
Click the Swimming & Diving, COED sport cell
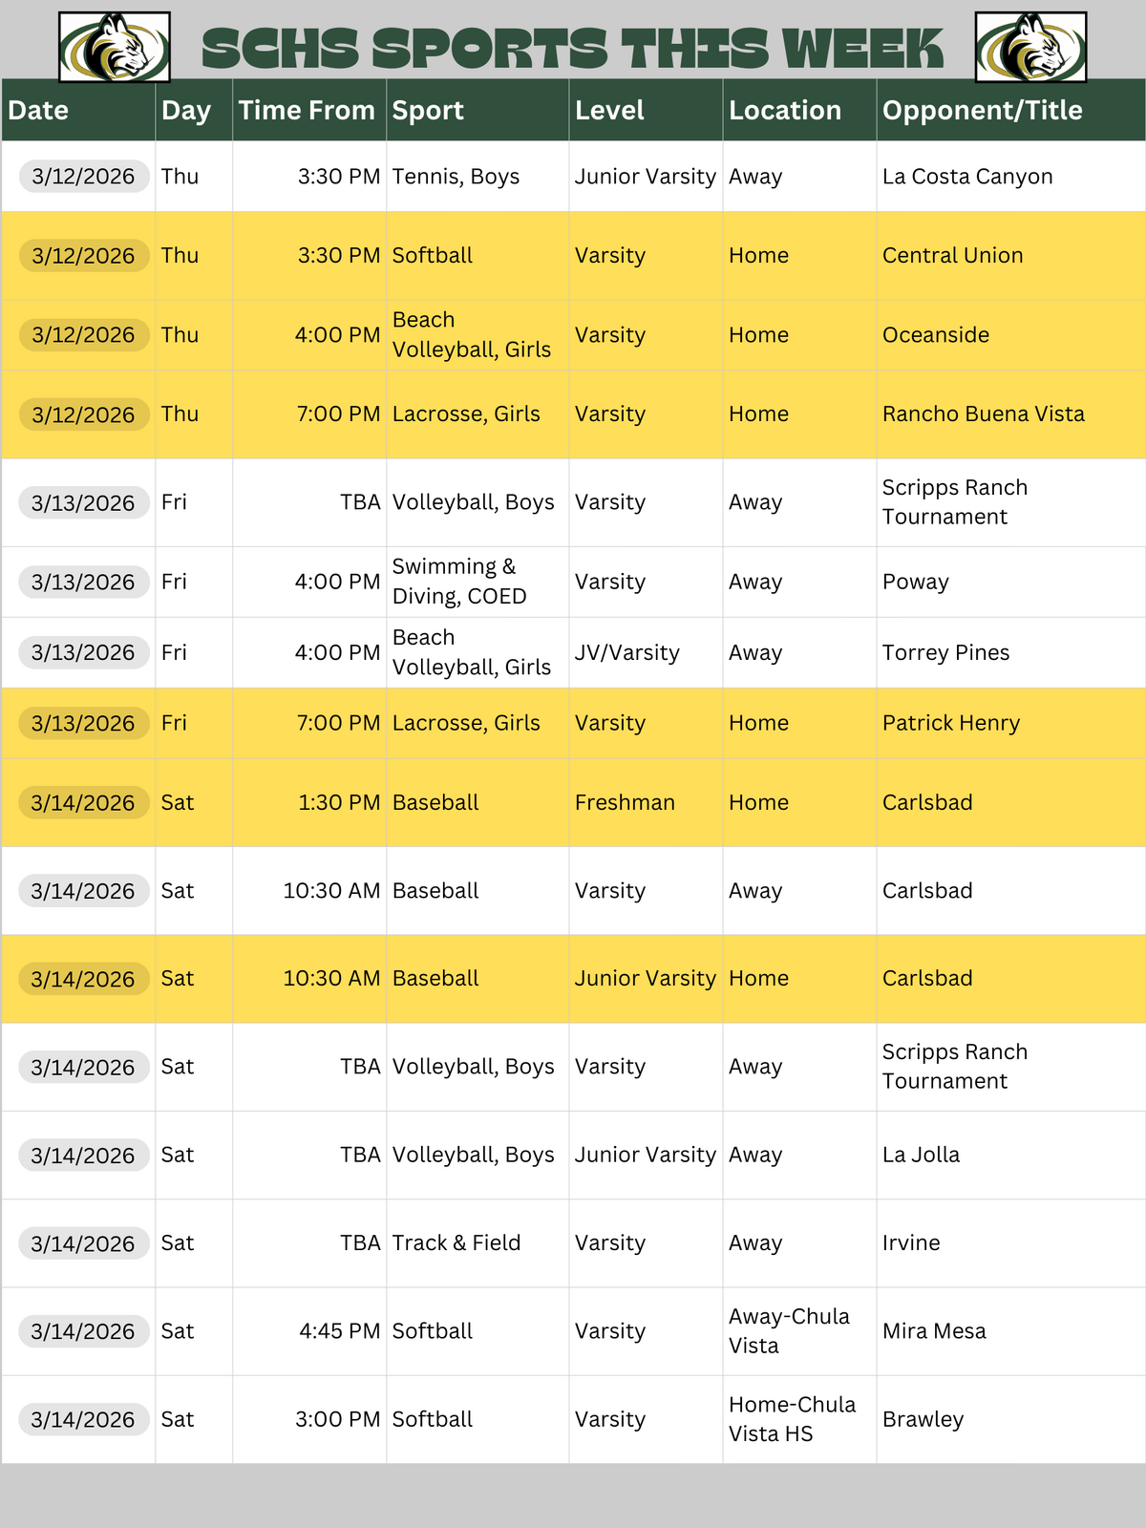[x=459, y=582]
